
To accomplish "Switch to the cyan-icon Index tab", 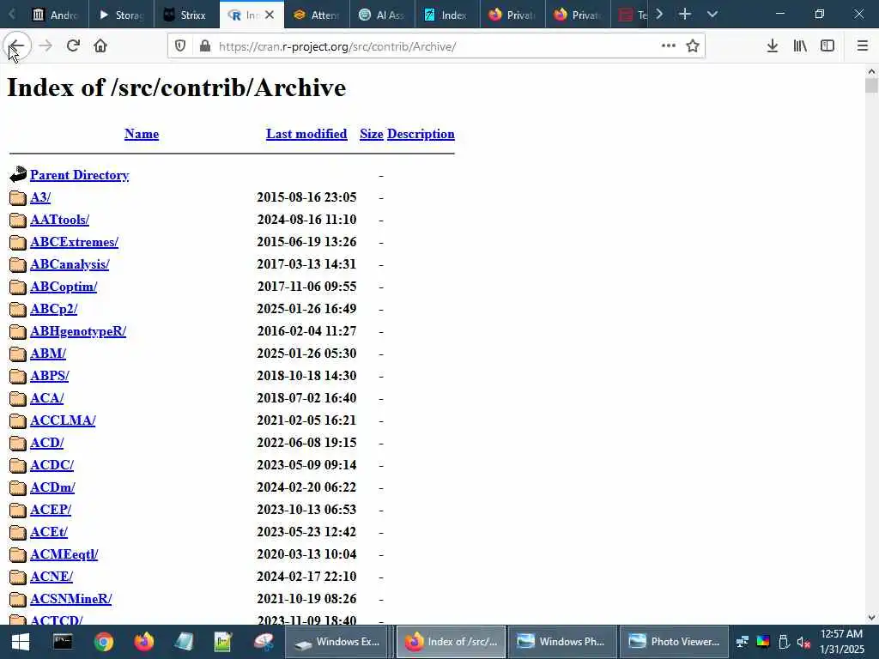I will pyautogui.click(x=447, y=15).
